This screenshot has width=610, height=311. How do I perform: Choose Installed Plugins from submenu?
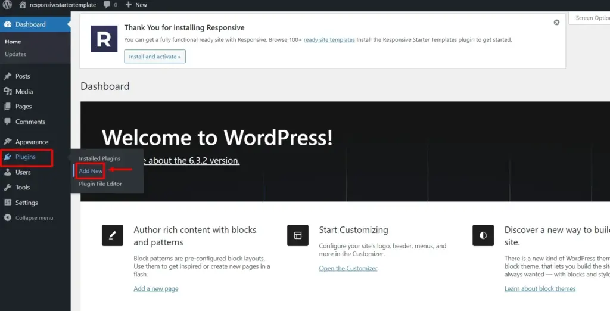[x=99, y=158]
